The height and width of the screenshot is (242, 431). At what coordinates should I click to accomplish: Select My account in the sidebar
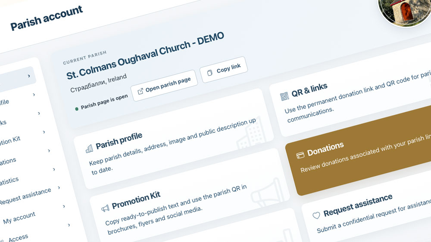tap(19, 217)
